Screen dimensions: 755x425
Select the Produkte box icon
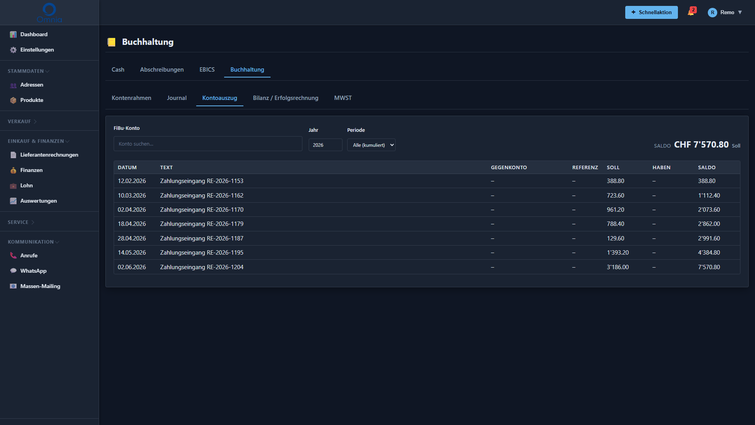pyautogui.click(x=13, y=100)
